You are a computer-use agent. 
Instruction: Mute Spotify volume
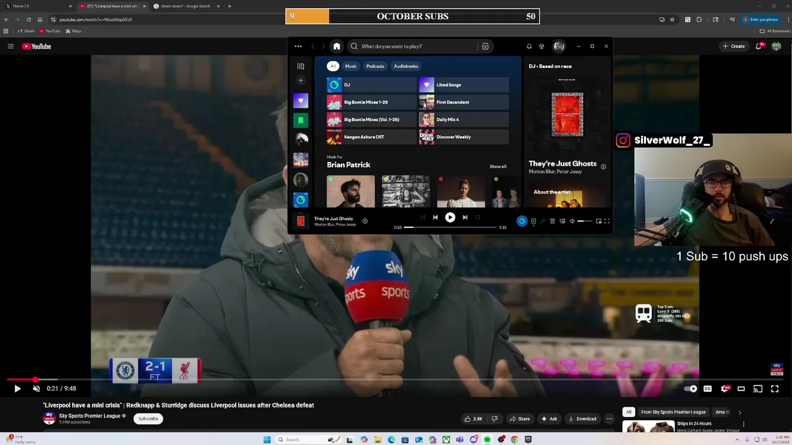572,221
